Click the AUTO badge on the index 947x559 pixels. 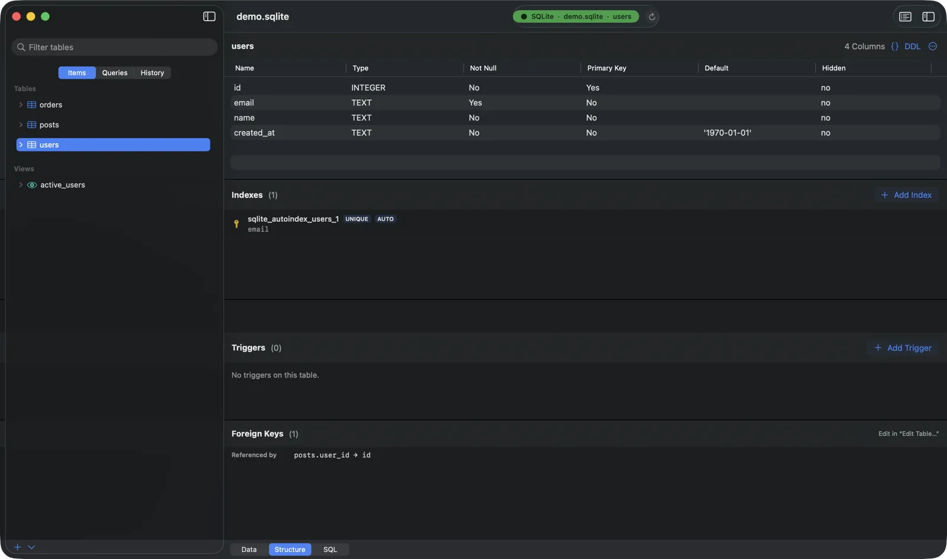click(x=385, y=219)
